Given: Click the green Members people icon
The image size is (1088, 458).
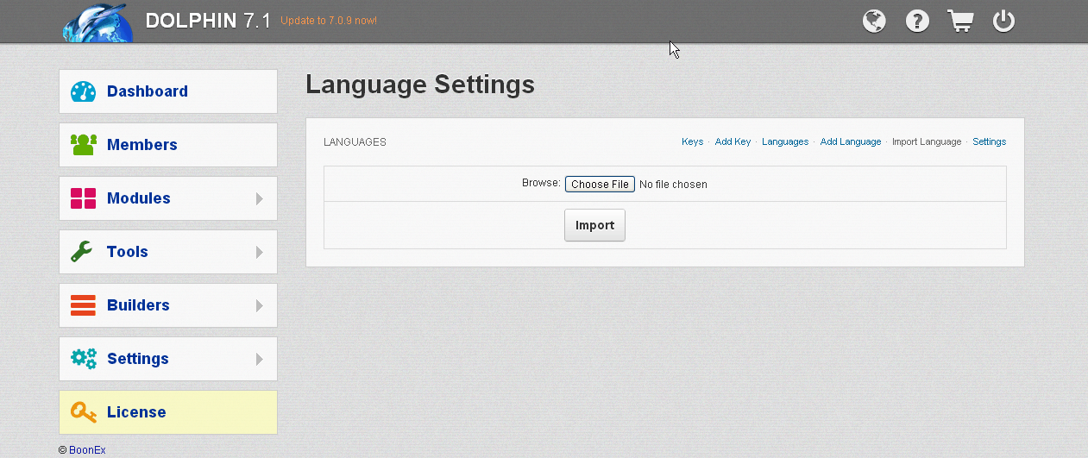Looking at the screenshot, I should pos(83,145).
